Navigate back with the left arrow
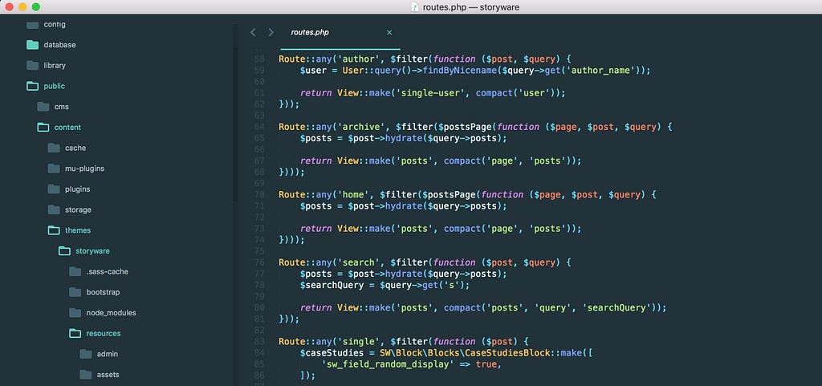Screen dimensions: 822x386 (x=253, y=32)
